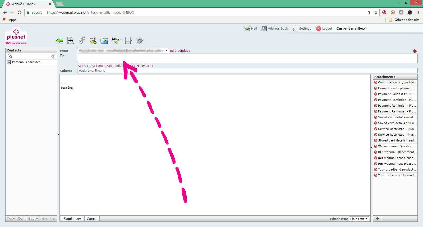
Task: Click the plus button under Attachments
Action: (x=377, y=219)
